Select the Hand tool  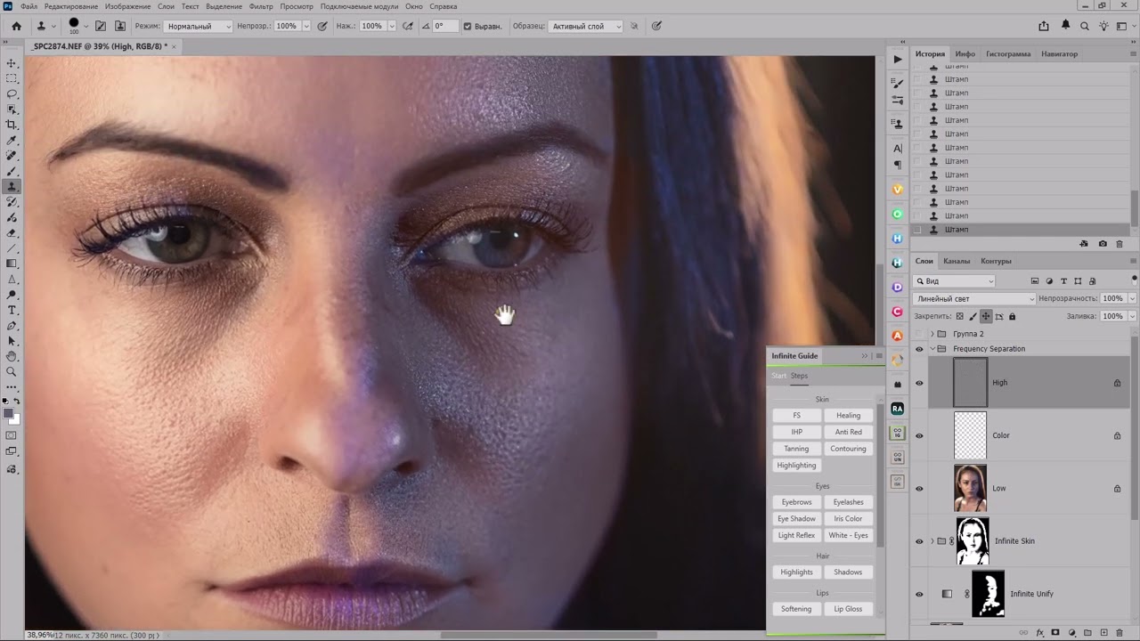click(x=12, y=356)
